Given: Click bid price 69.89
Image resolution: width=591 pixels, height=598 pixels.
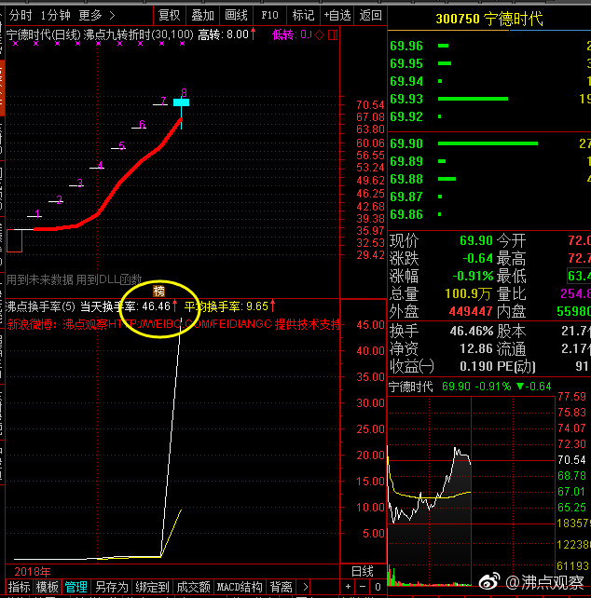Looking at the screenshot, I should 406,161.
